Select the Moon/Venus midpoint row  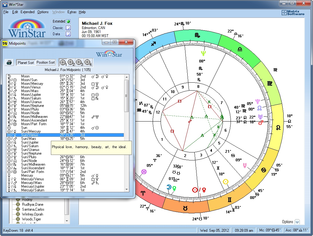click(65, 87)
